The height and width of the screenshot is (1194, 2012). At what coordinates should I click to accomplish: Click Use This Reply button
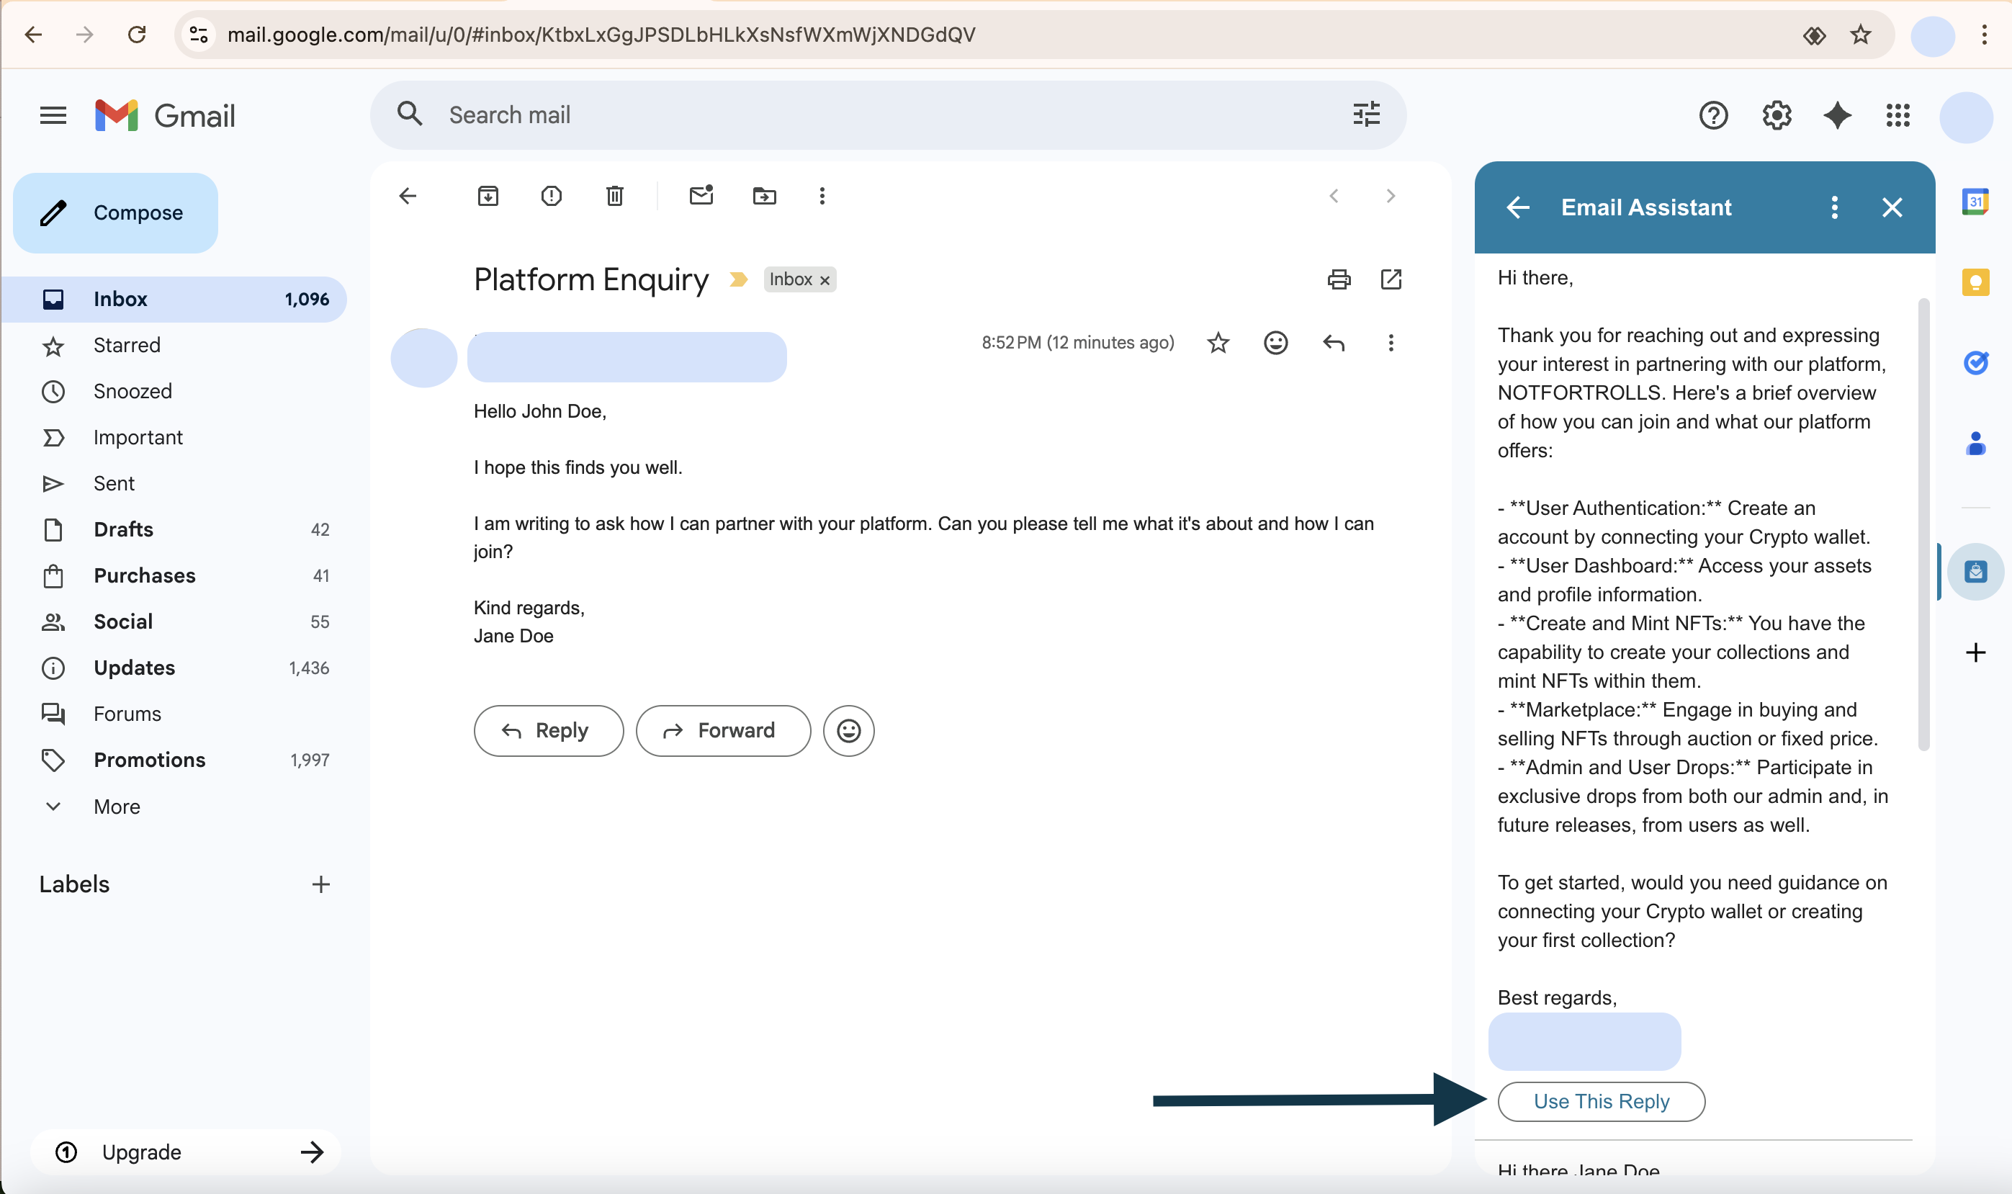[x=1601, y=1102]
